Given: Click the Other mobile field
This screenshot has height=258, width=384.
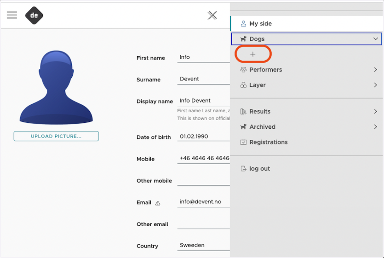Looking at the screenshot, I should click(204, 180).
